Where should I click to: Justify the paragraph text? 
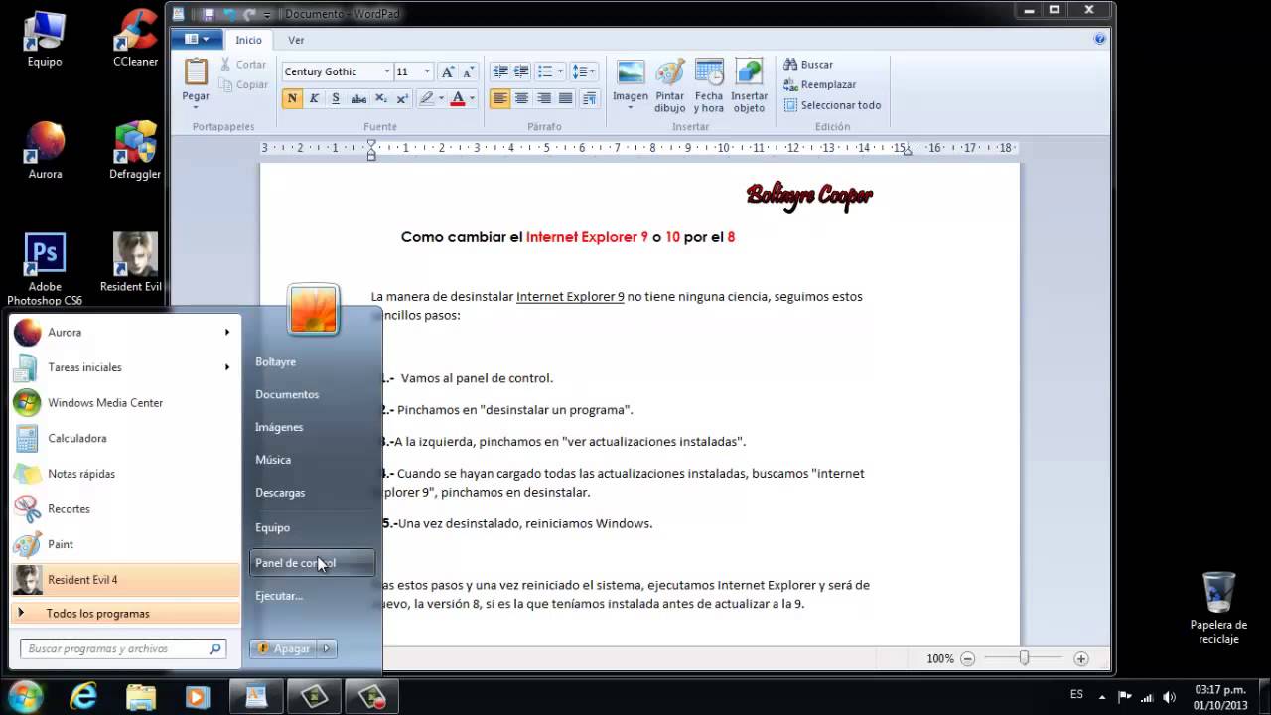[x=566, y=98]
